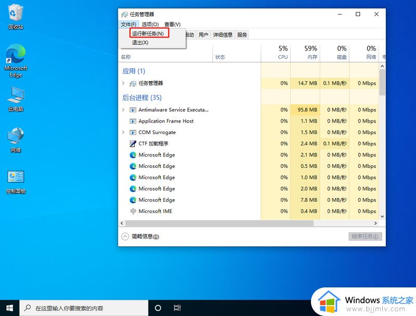The height and width of the screenshot is (316, 416).
Task: Switch to the 用户 tab
Action: 203,35
